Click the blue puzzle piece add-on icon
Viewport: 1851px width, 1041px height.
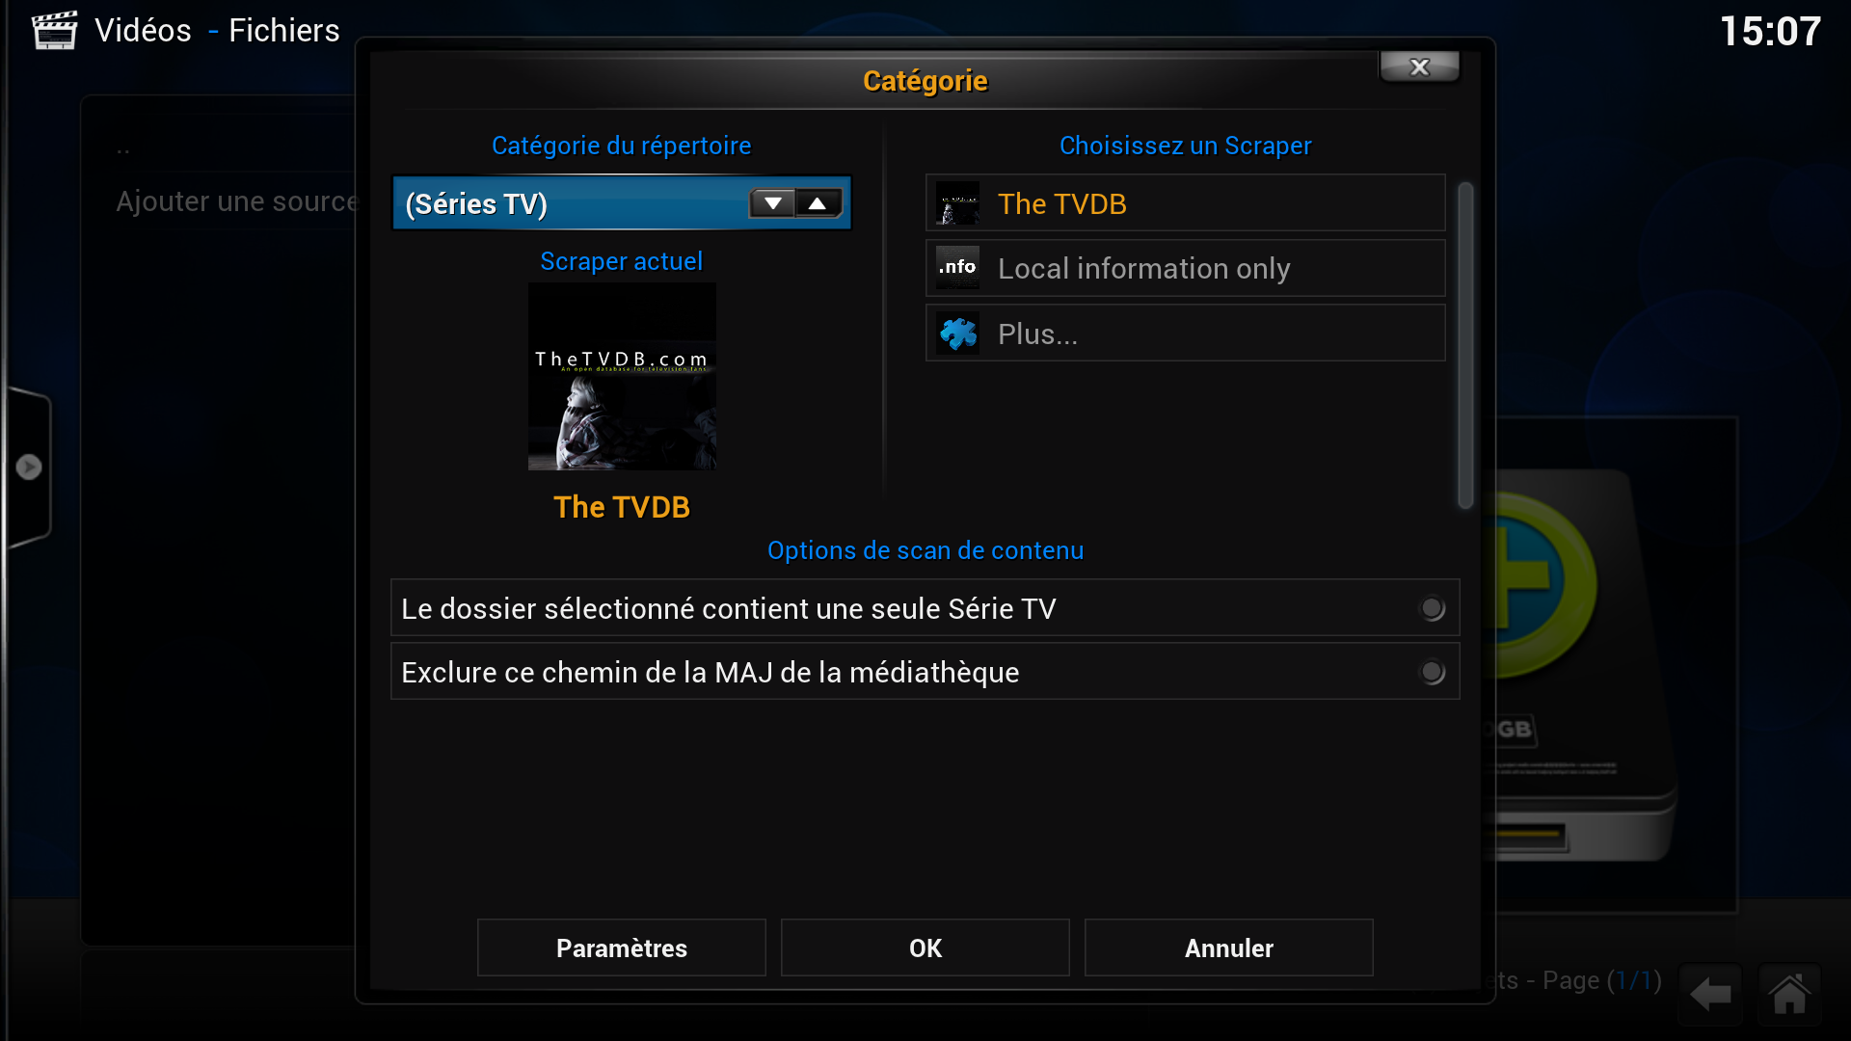click(957, 334)
